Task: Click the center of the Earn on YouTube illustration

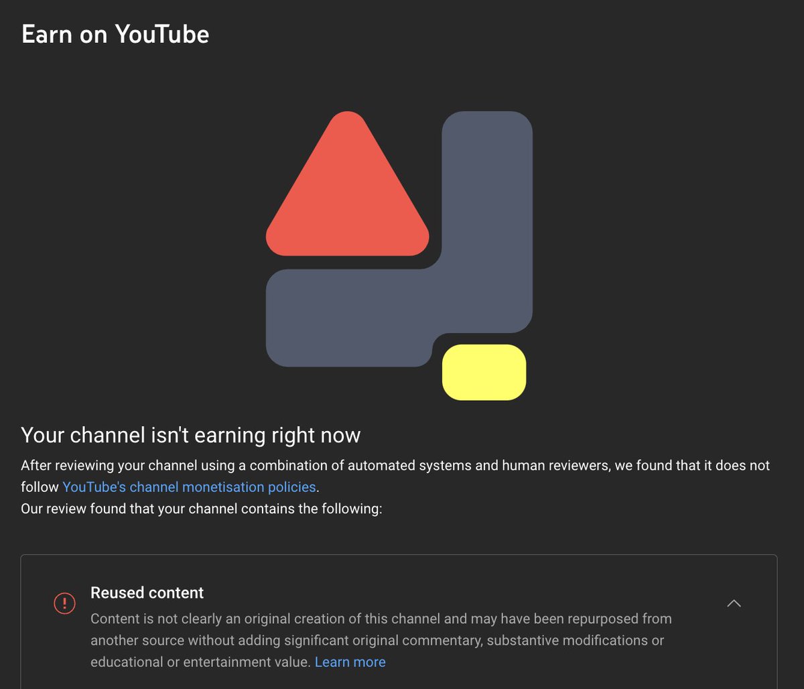Action: point(399,255)
